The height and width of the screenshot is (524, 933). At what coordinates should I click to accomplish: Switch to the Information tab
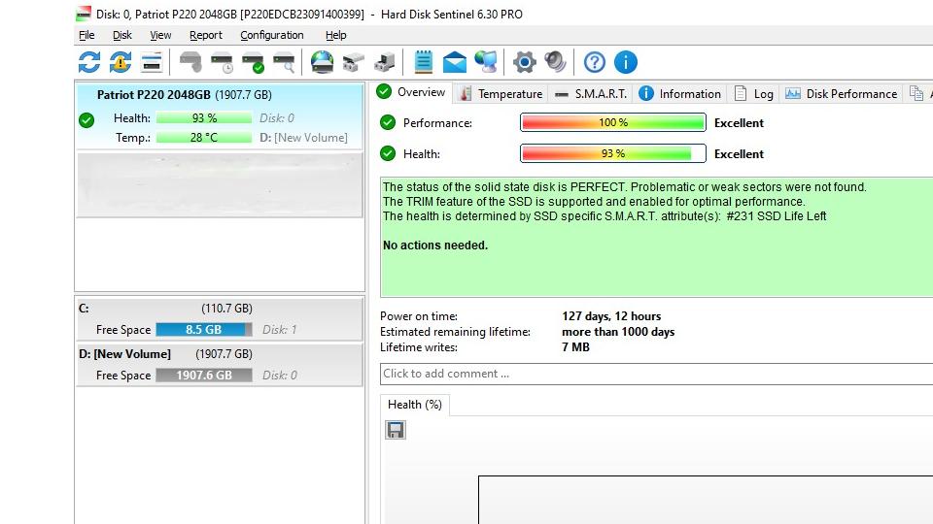click(680, 94)
